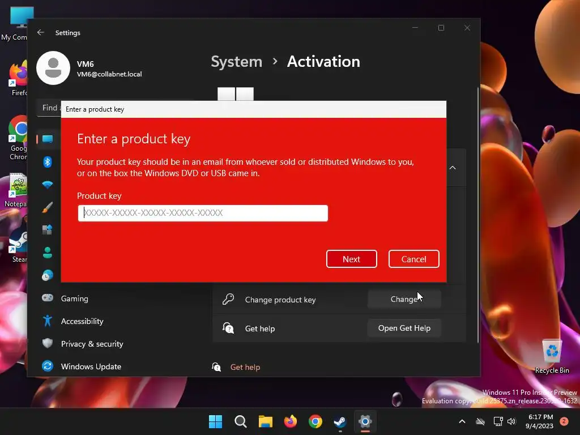
Task: Go back with the Settings back arrow
Action: point(41,32)
